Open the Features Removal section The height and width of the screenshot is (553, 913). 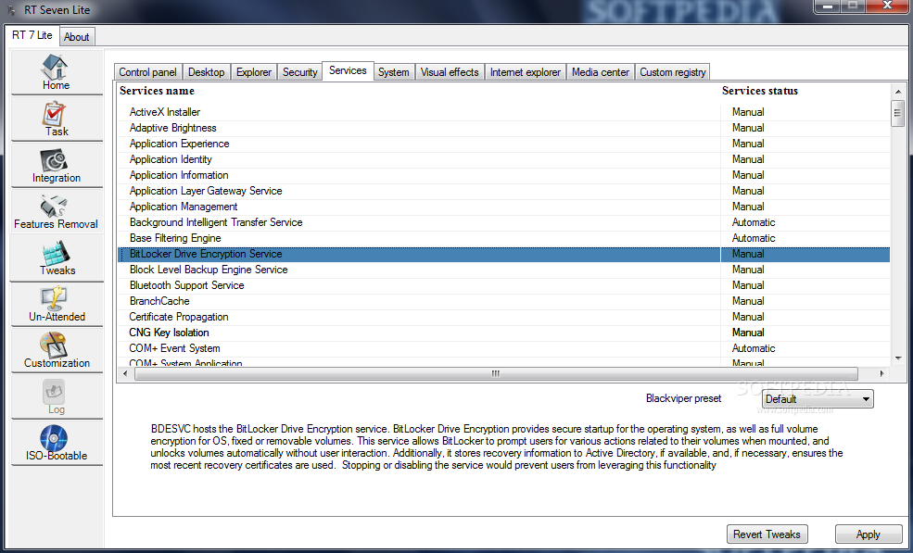coord(57,210)
